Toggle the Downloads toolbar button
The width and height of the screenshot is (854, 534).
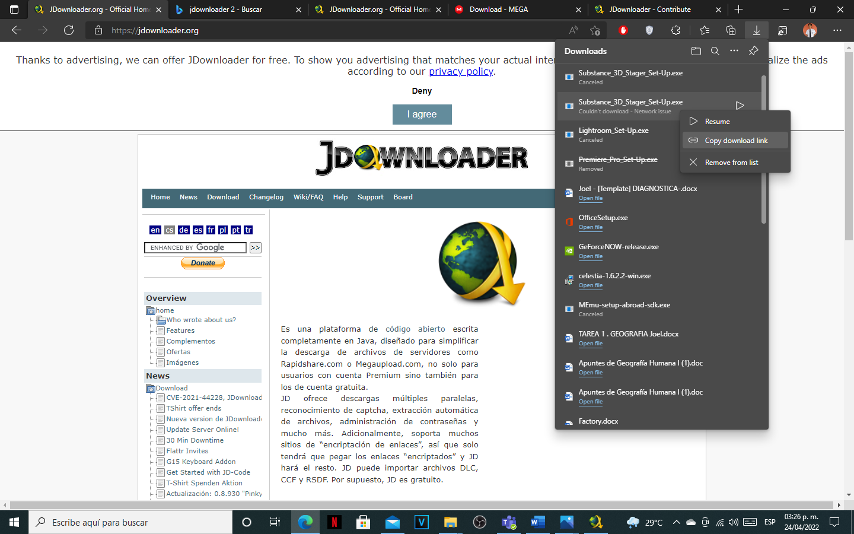[x=757, y=30]
